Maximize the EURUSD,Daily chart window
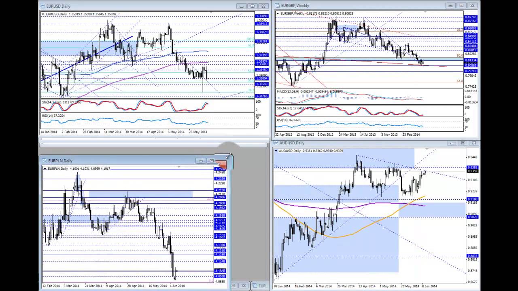This screenshot has height=291, width=518. tap(253, 6)
